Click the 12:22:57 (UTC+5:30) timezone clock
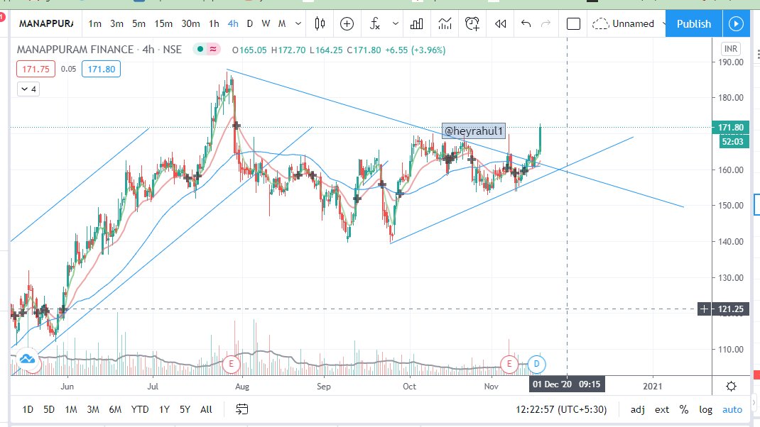760x427 pixels. [561, 409]
